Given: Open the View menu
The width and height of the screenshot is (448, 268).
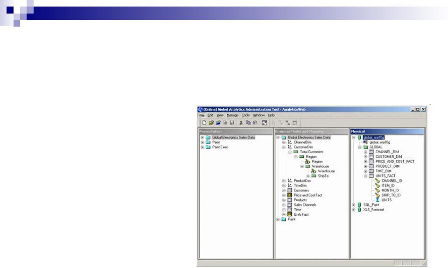Looking at the screenshot, I should click(220, 115).
